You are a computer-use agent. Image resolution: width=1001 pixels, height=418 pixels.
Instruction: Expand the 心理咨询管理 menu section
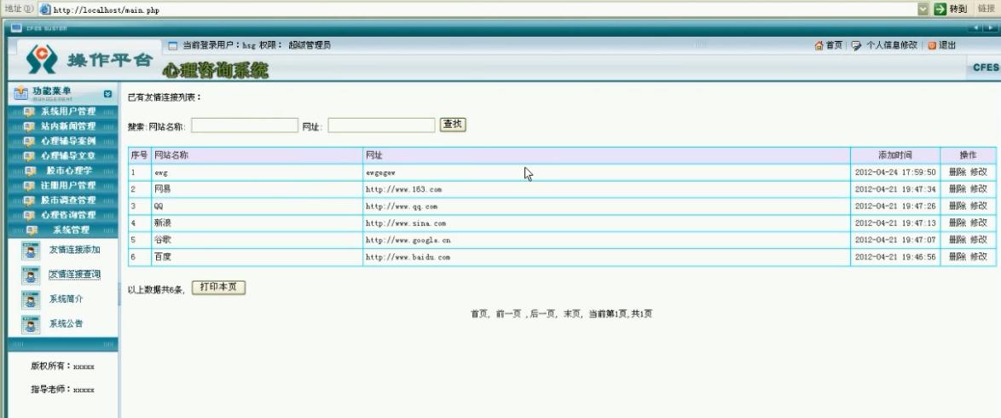coord(62,215)
